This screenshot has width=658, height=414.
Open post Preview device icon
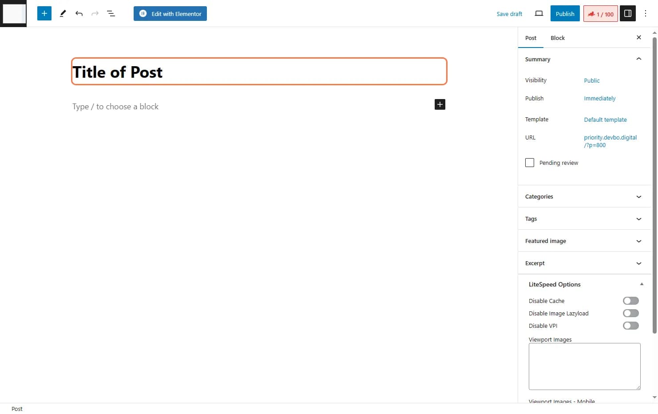click(x=539, y=13)
